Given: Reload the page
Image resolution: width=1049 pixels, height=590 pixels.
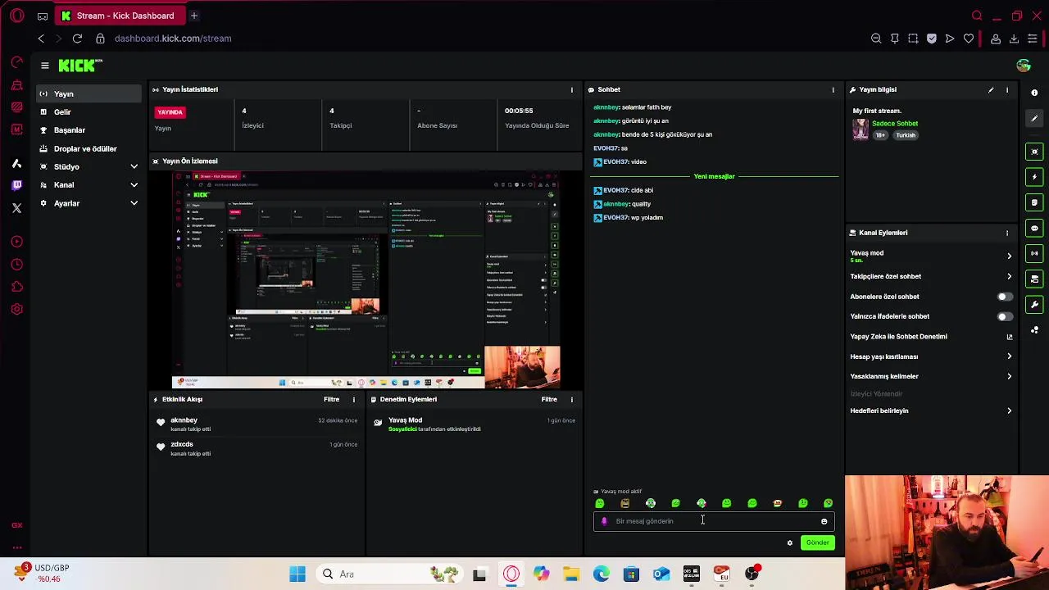Looking at the screenshot, I should click(77, 39).
